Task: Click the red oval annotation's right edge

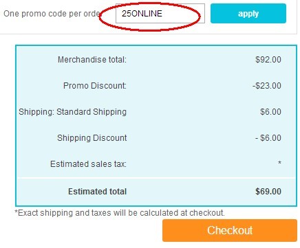Action: pyautogui.click(x=200, y=16)
